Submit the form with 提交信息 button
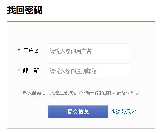Viewport: 162px width, 133px height. click(x=78, y=112)
